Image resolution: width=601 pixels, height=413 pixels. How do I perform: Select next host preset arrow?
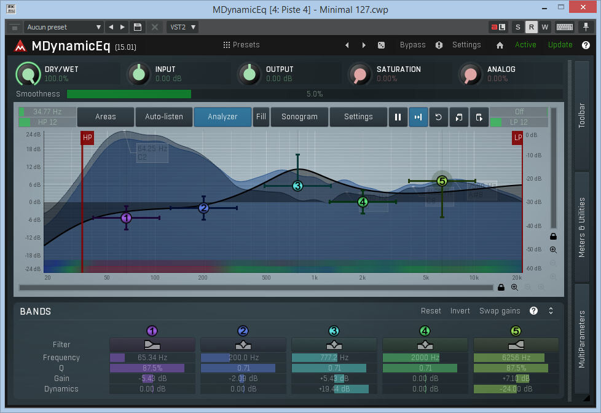pyautogui.click(x=123, y=27)
